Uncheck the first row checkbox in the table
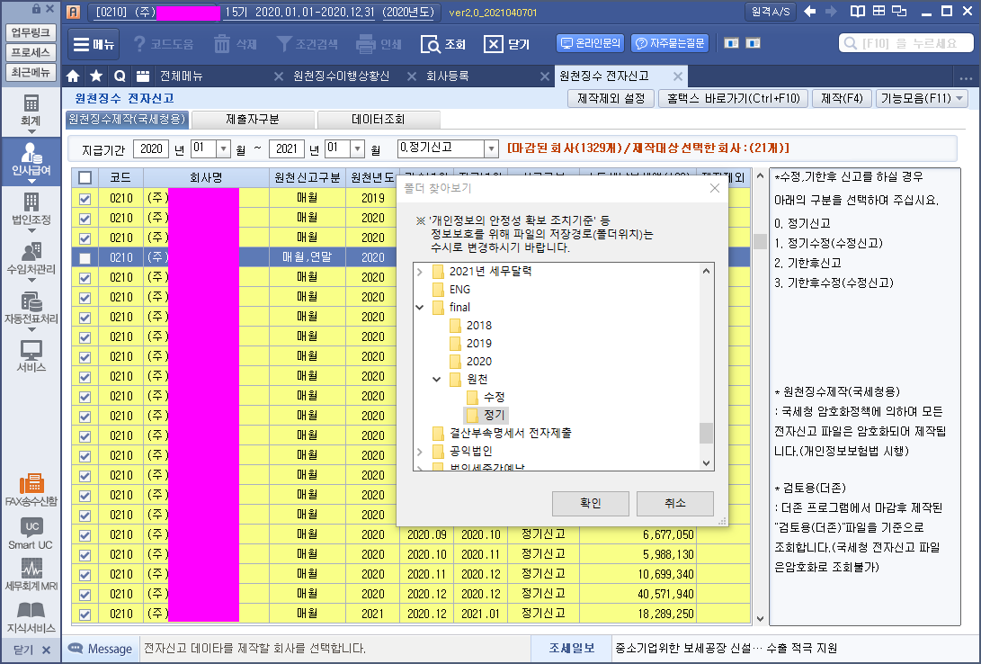The height and width of the screenshot is (664, 981). (x=85, y=198)
